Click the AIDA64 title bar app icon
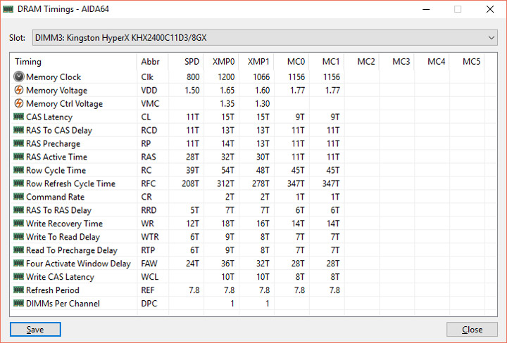507x343 pixels. [x=10, y=10]
